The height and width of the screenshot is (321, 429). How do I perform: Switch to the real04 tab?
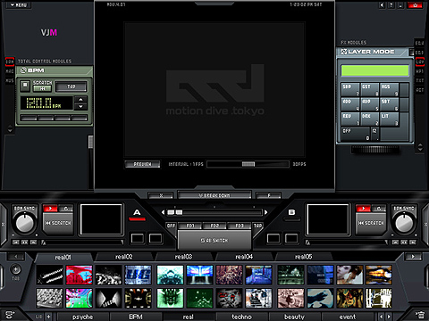click(x=244, y=257)
